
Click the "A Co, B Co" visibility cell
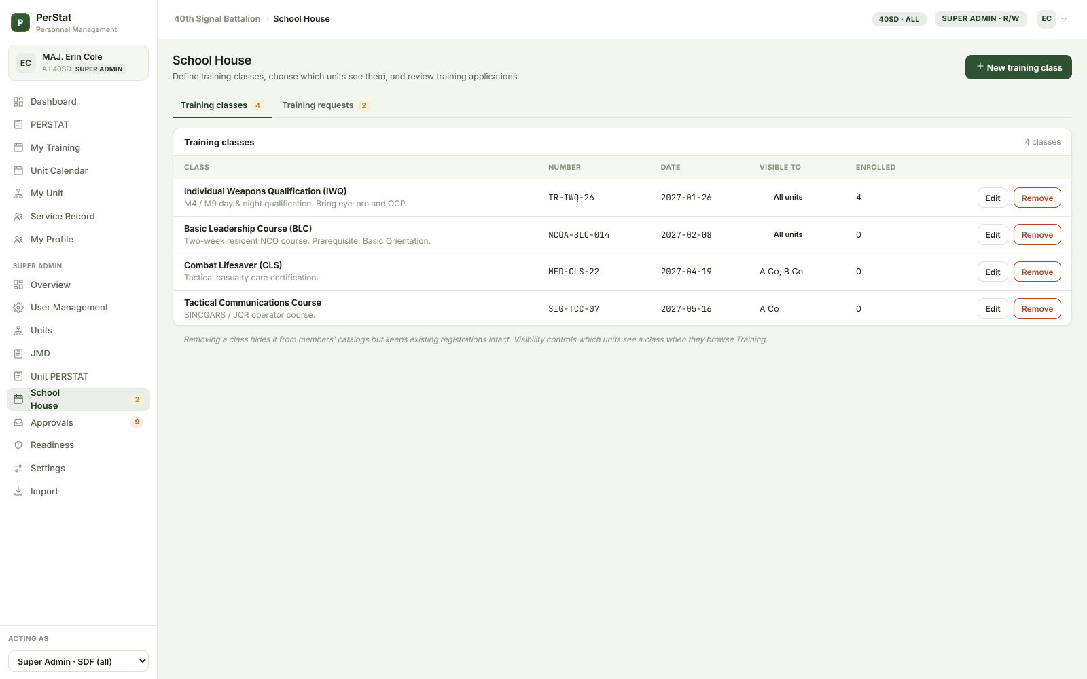(781, 272)
